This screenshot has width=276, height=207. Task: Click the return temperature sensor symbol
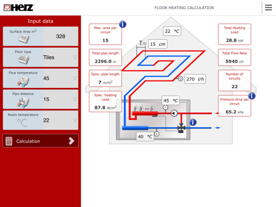click(x=156, y=133)
